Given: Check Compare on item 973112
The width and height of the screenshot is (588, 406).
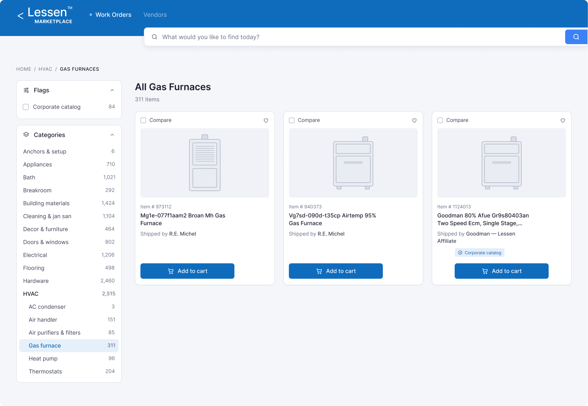Looking at the screenshot, I should click(143, 120).
